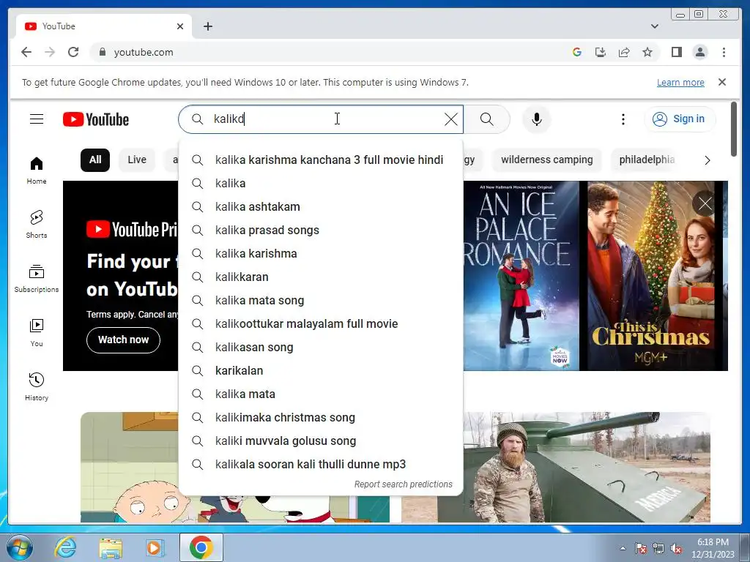The width and height of the screenshot is (750, 562).
Task: Select the wilderness camping chip
Action: coord(546,160)
